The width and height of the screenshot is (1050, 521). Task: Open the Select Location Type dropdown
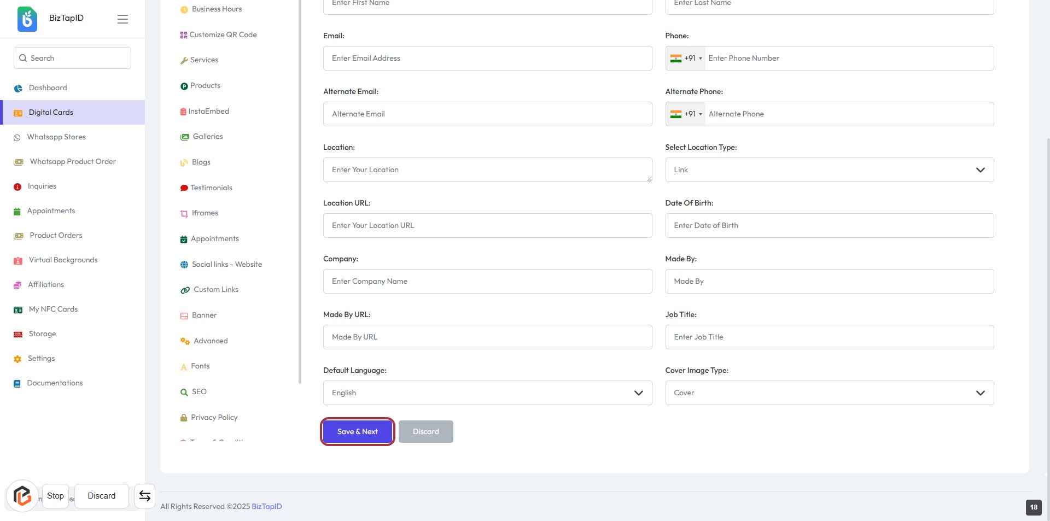pyautogui.click(x=829, y=170)
